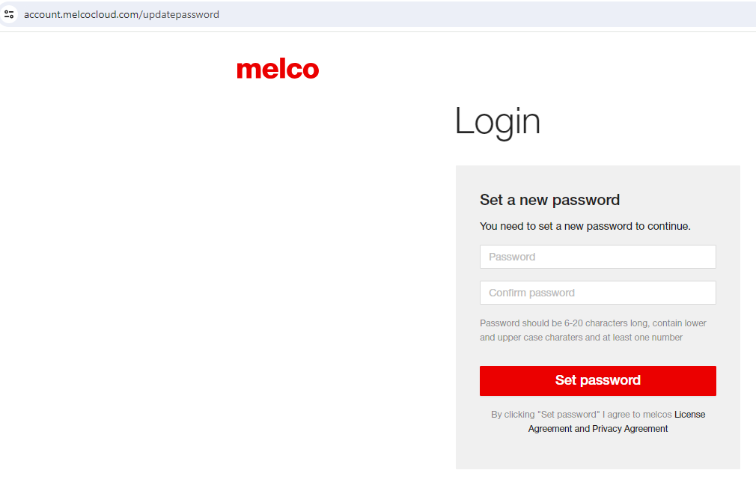This screenshot has width=756, height=485.
Task: Select the account.melcocloud.com domain in the URL
Action: pyautogui.click(x=80, y=14)
